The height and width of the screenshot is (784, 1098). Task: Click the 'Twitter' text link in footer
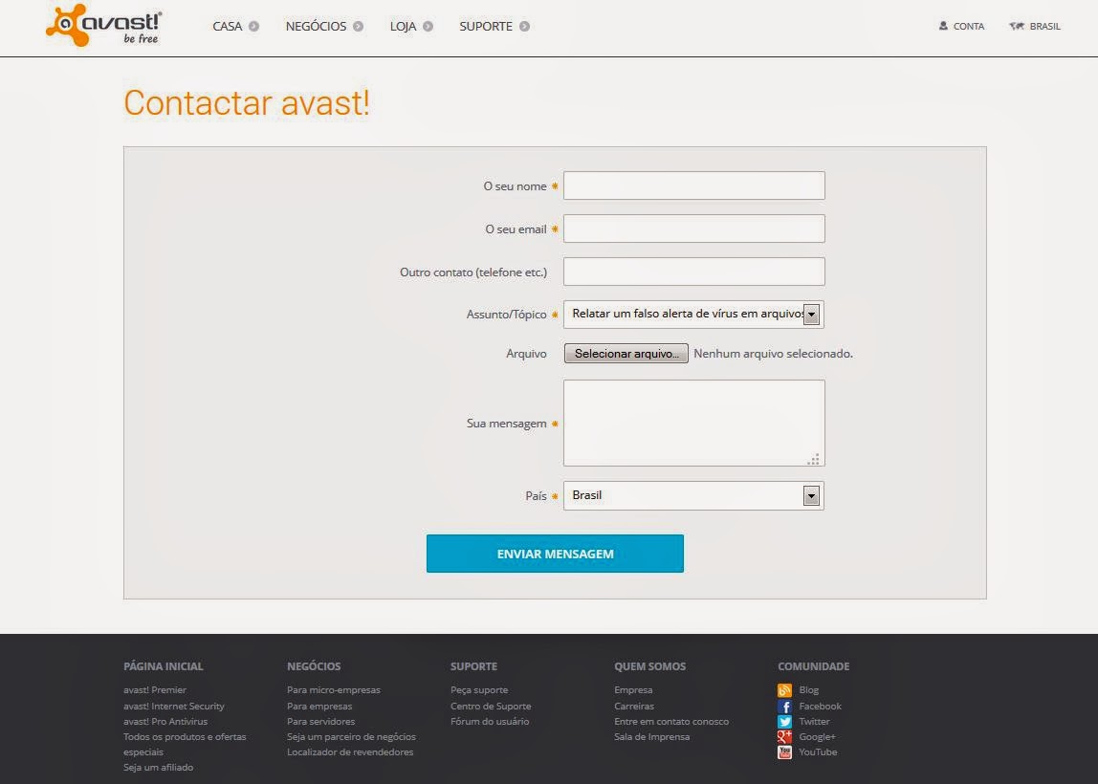tap(814, 722)
